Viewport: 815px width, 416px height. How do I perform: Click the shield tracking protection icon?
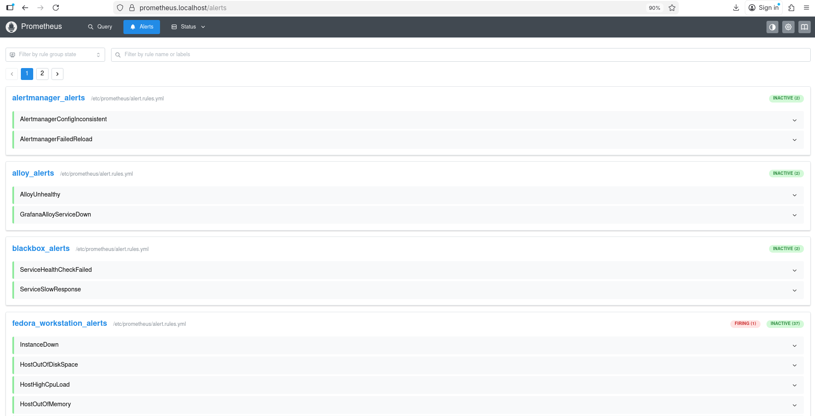120,8
